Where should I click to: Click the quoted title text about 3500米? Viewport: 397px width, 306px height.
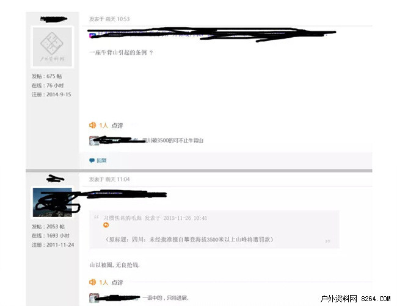pos(189,240)
